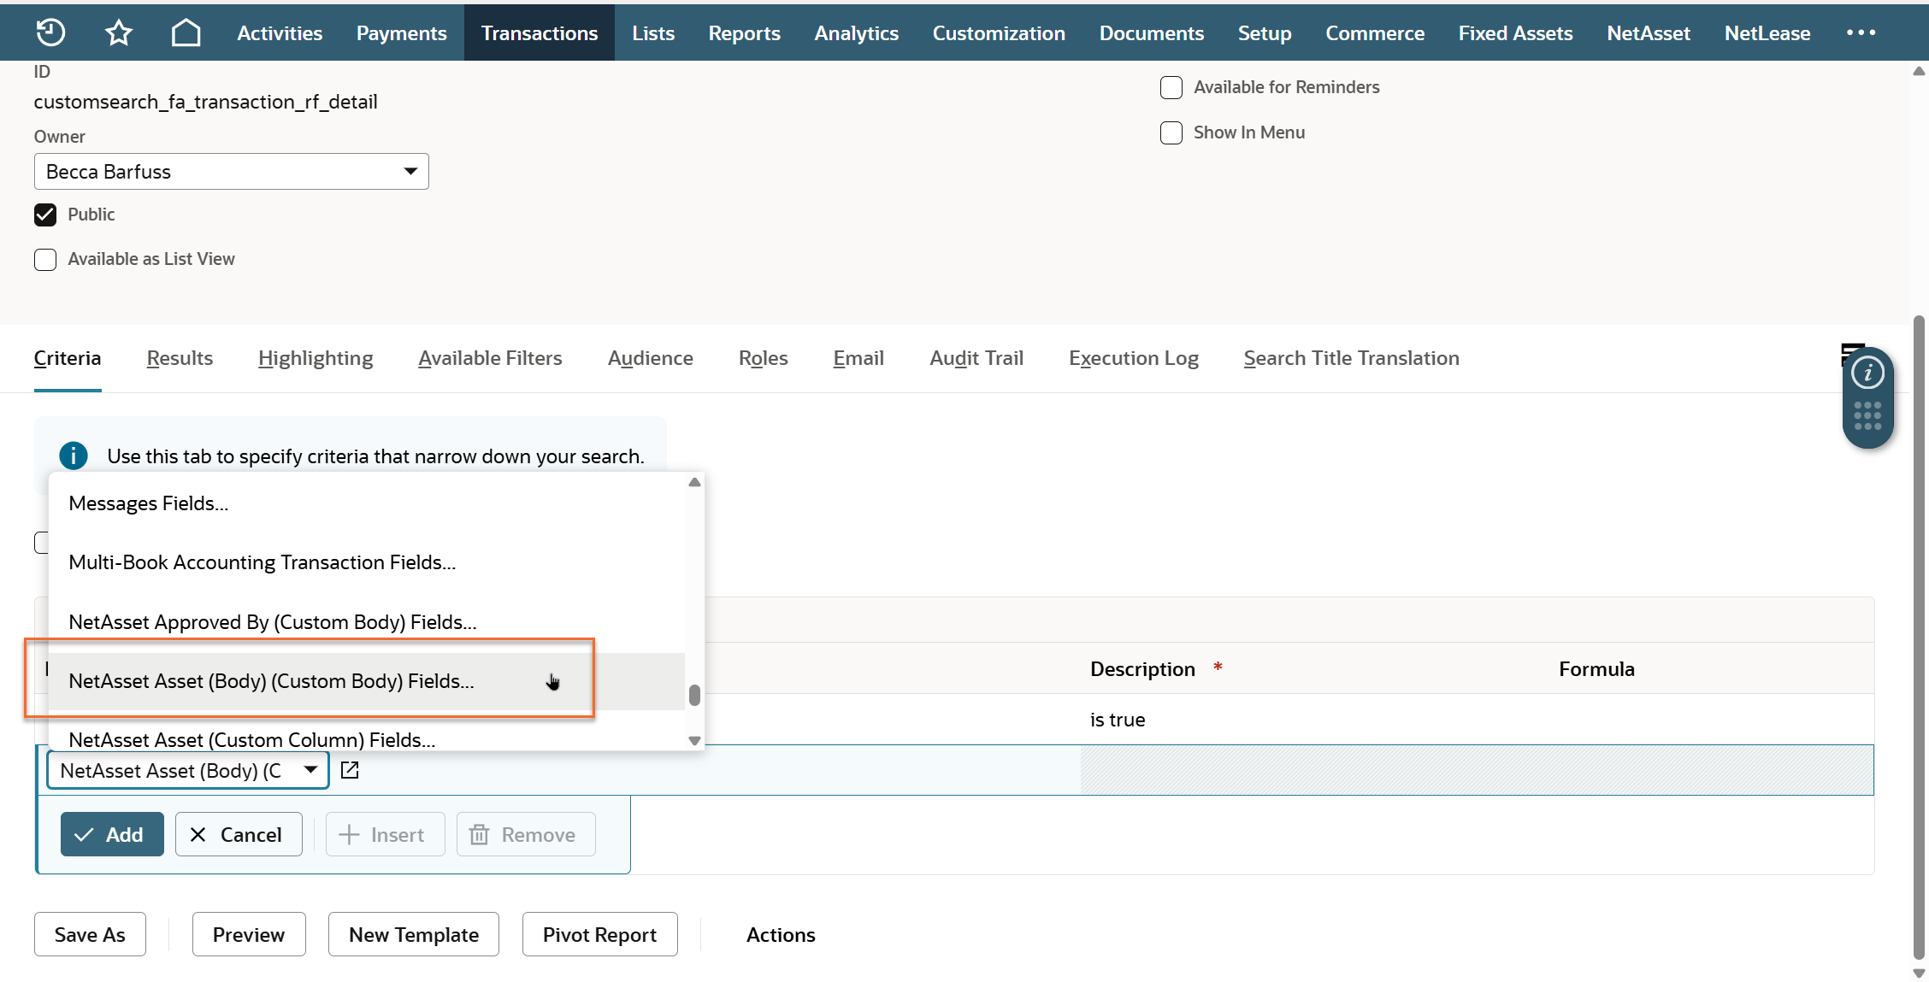Open the NetAsset Asset (Body) filter dropdown

[188, 770]
